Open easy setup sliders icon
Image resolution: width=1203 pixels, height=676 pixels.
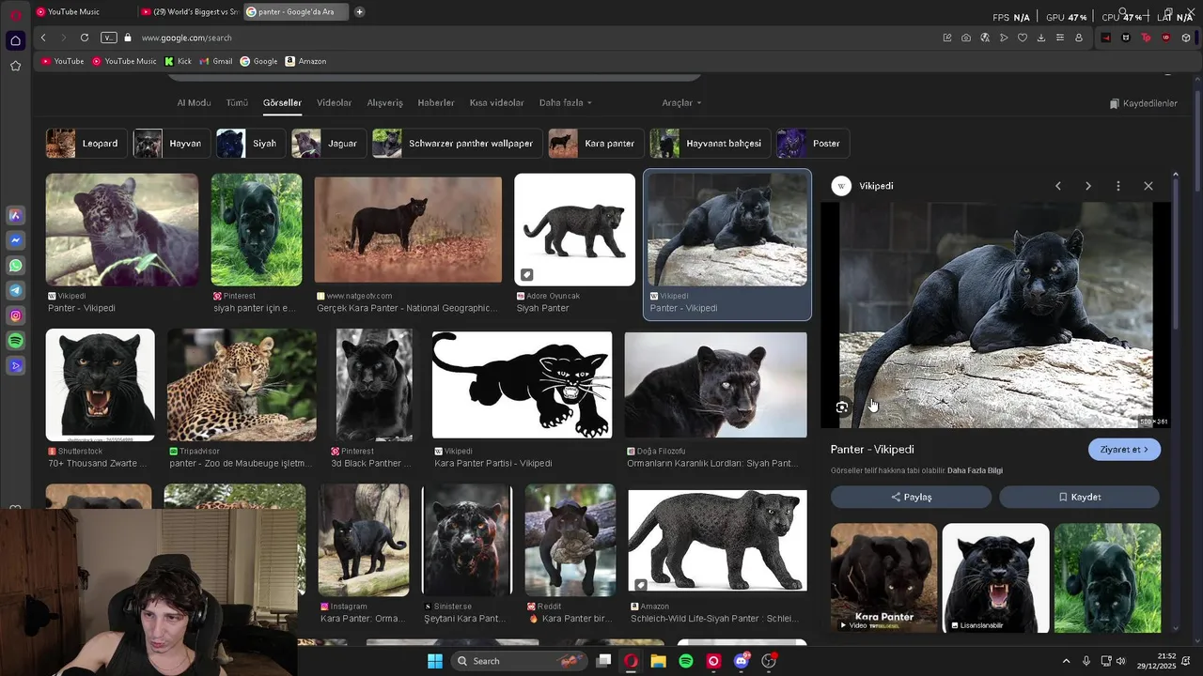click(x=1060, y=38)
